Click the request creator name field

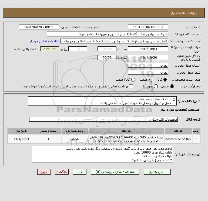(114, 41)
